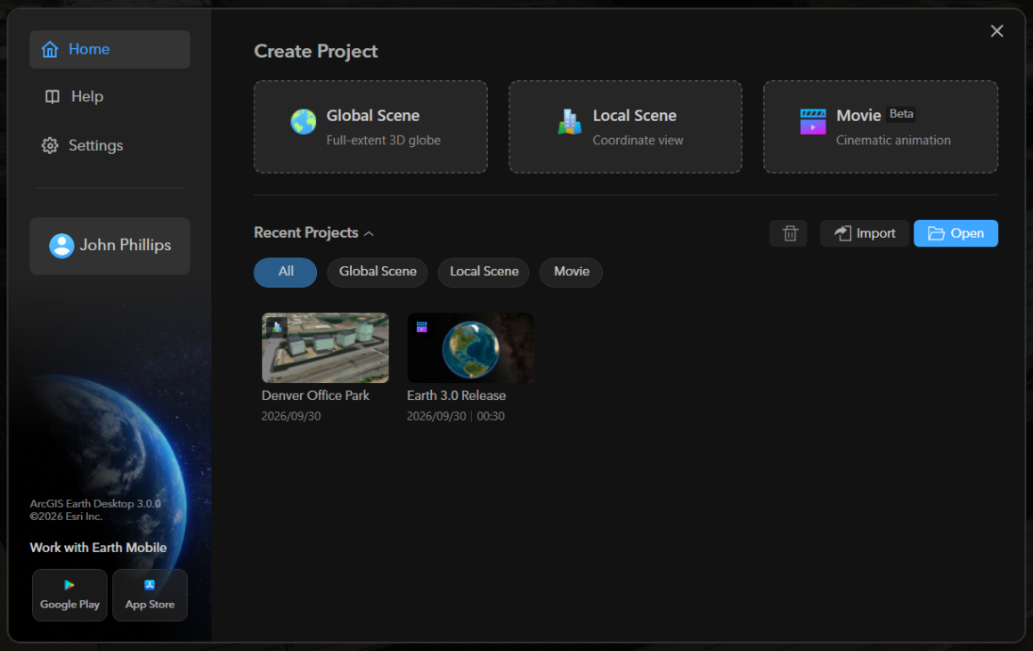This screenshot has height=651, width=1033.
Task: Open John Phillips account name
Action: [126, 246]
